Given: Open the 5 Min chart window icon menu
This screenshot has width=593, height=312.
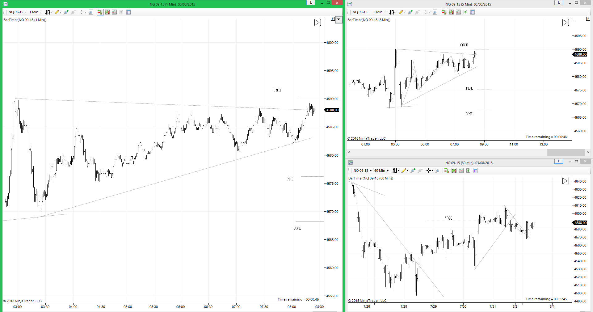Looking at the screenshot, I should point(350,4).
